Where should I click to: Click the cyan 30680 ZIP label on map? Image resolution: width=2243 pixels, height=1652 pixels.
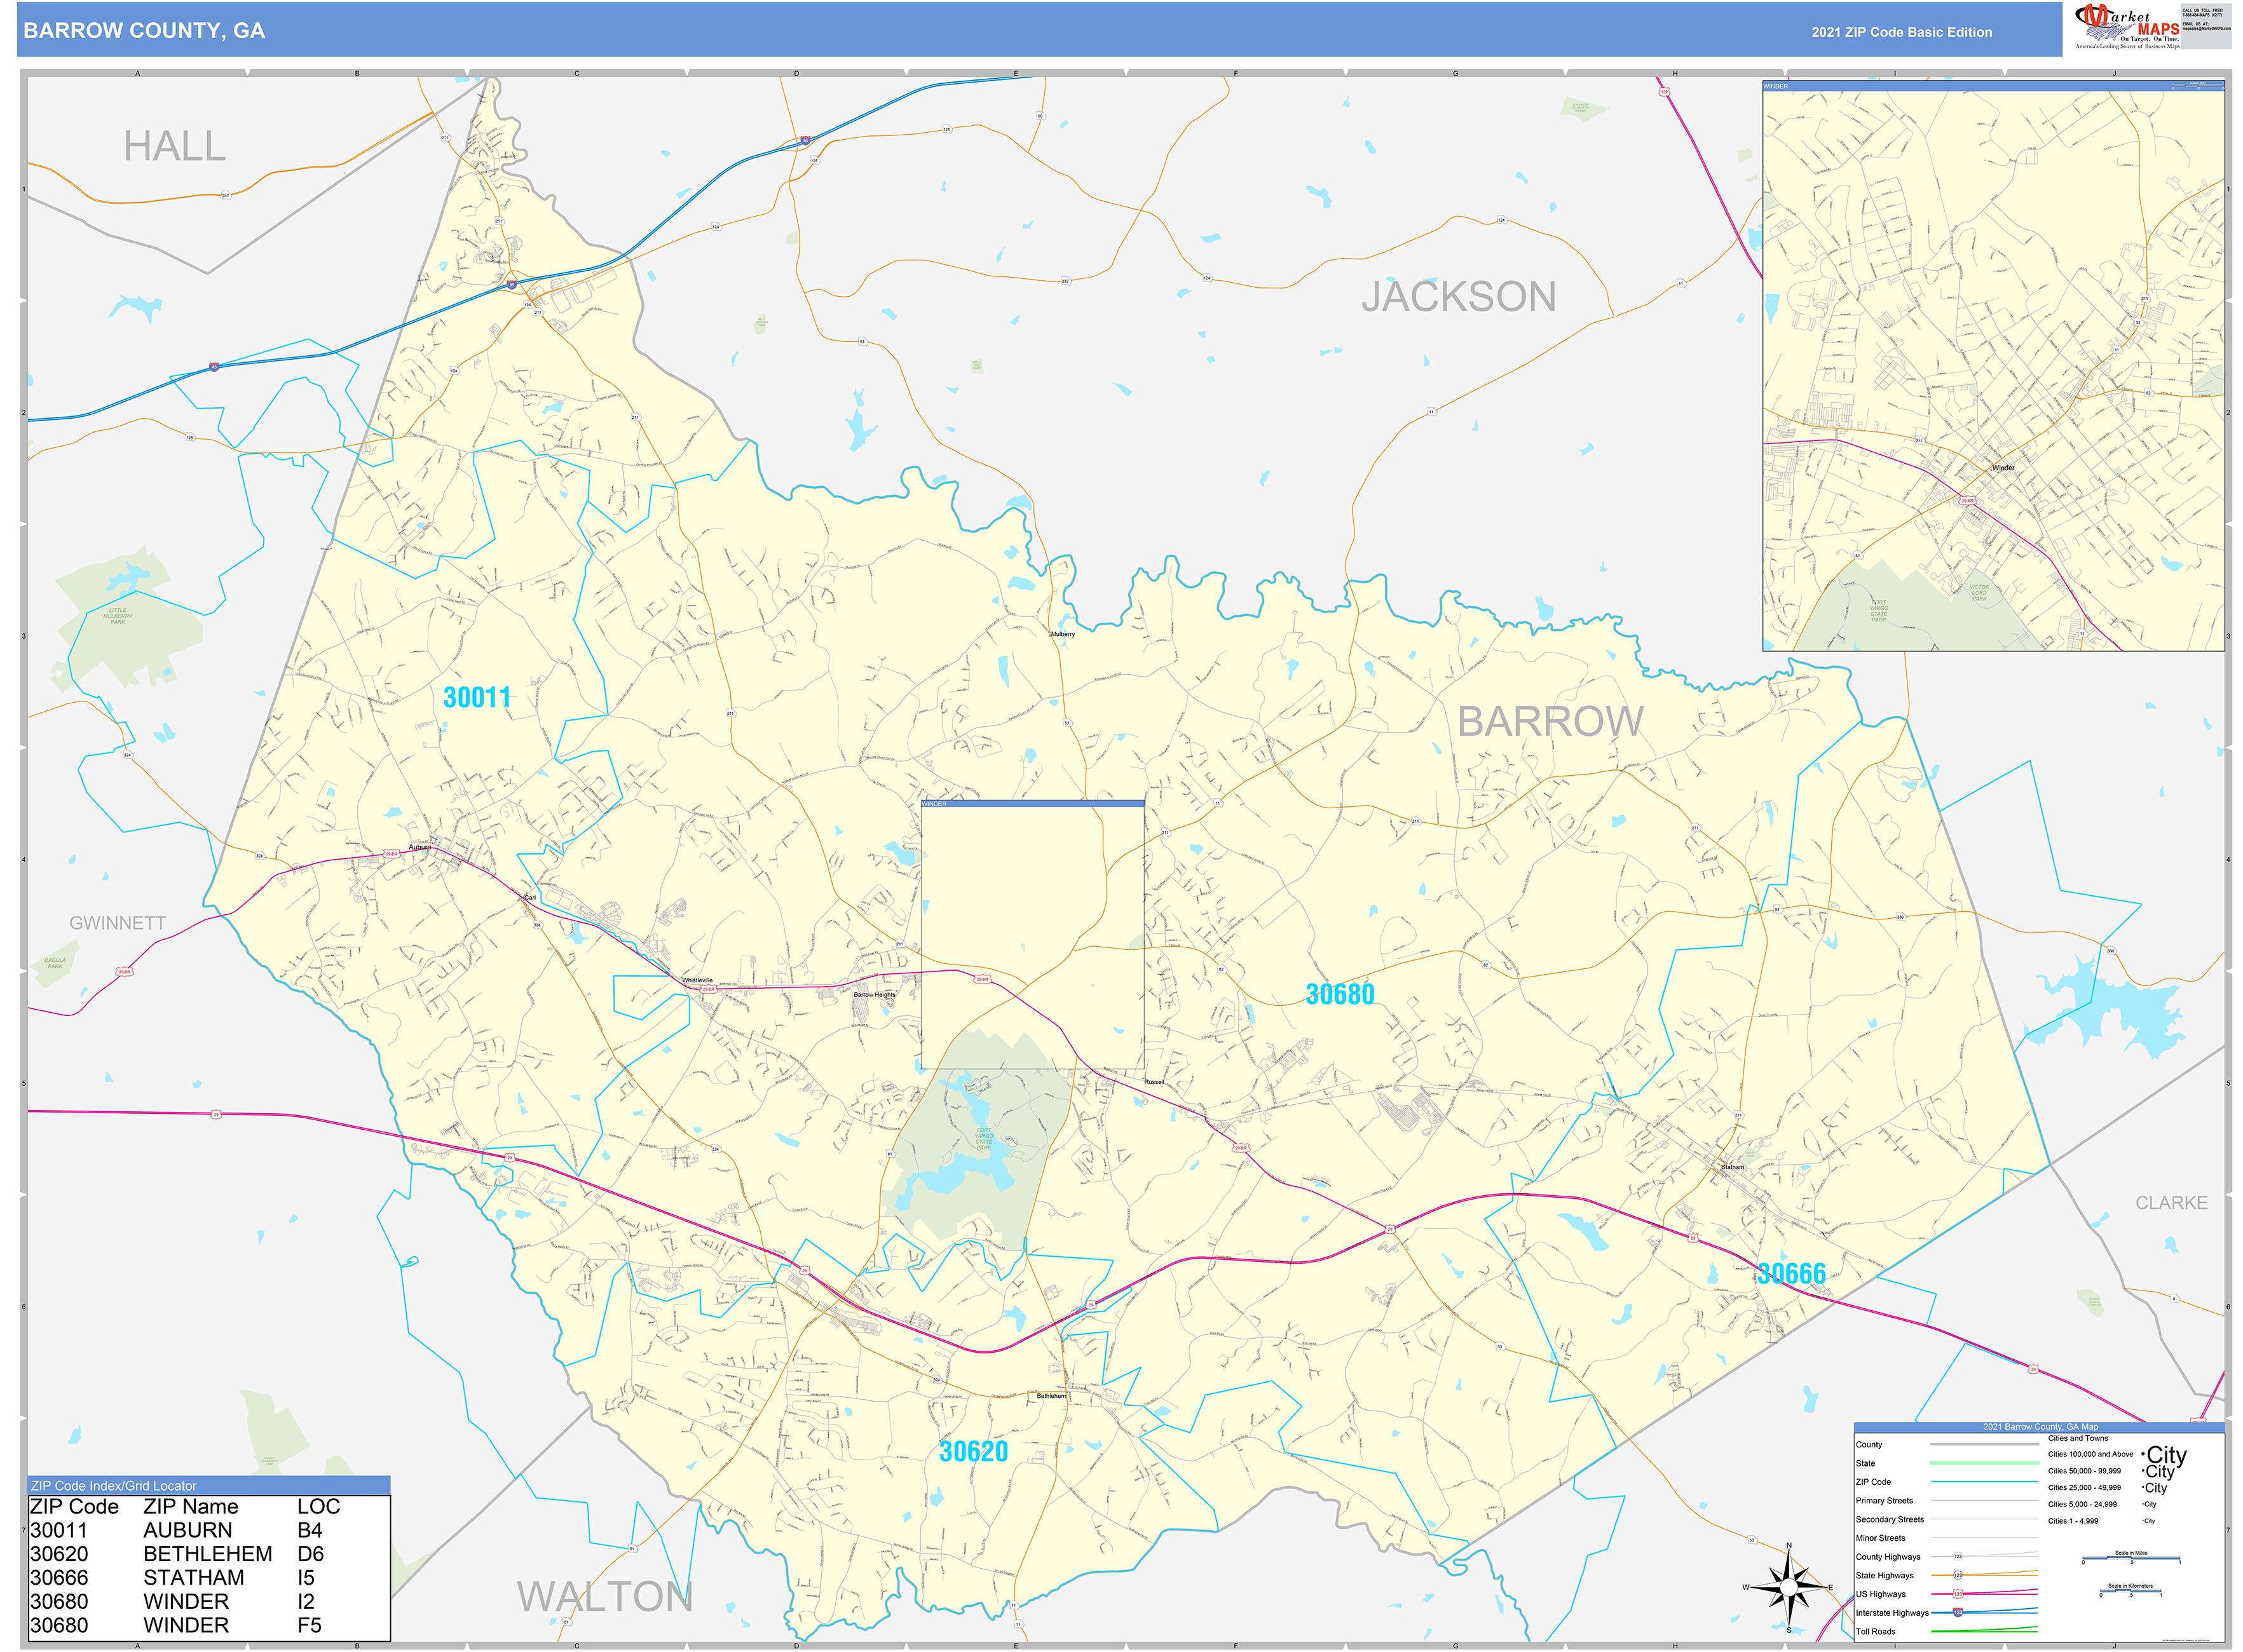click(x=1340, y=994)
